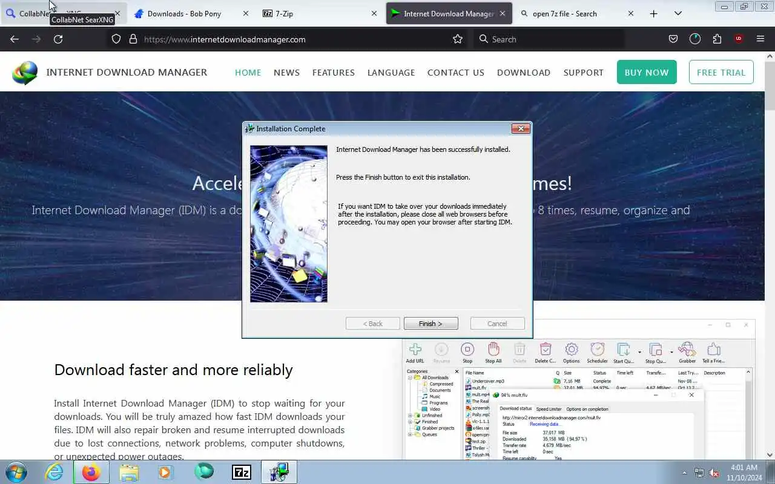Close the 7-Zip browser tab
775x484 pixels.
[374, 13]
